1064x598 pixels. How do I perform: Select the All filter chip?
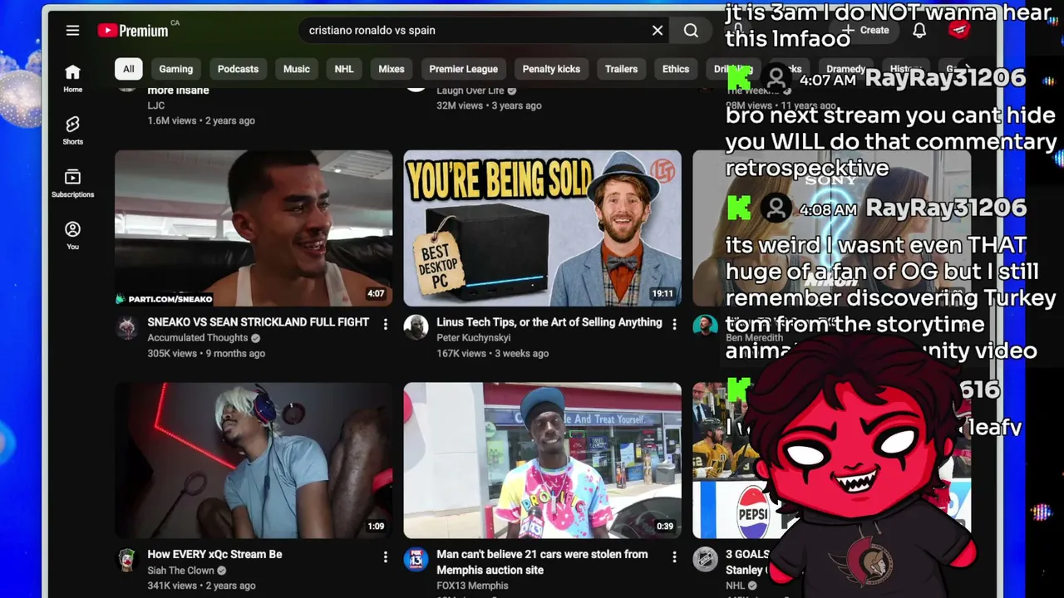click(x=128, y=69)
